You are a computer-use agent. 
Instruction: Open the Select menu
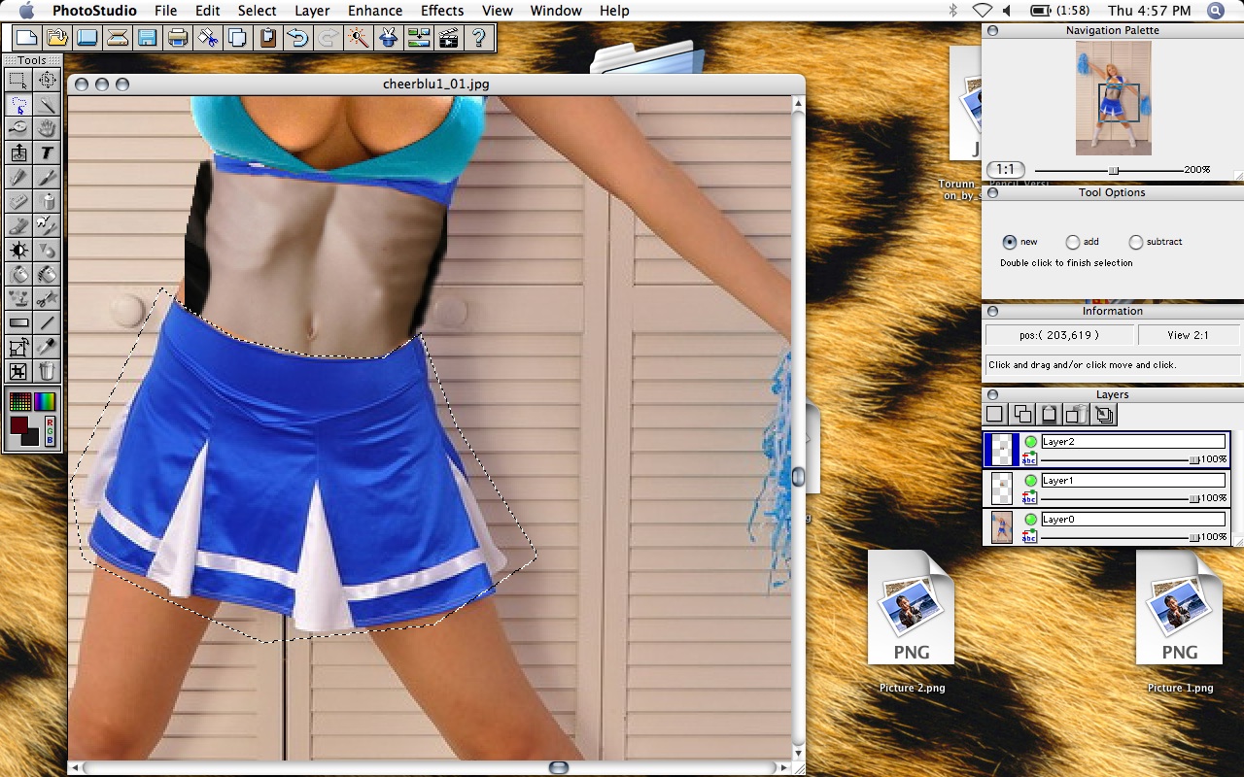pos(258,11)
